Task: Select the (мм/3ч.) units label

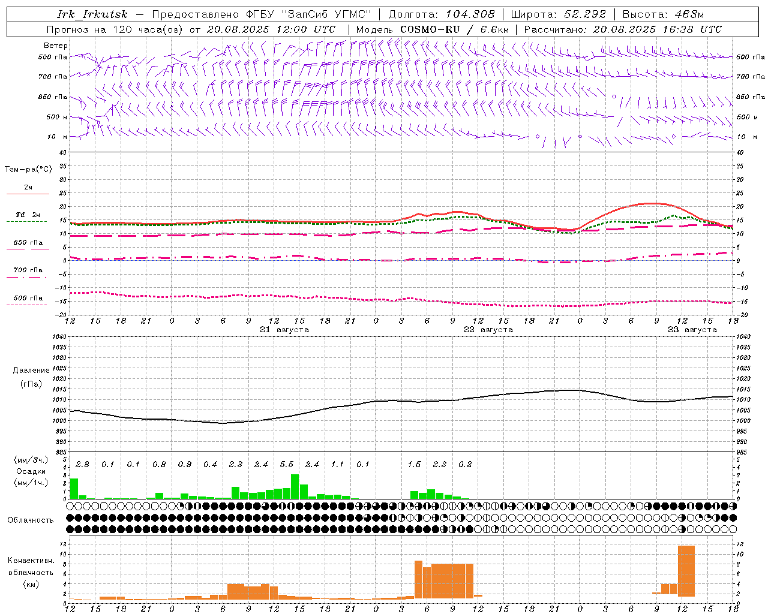Action: pos(31,460)
